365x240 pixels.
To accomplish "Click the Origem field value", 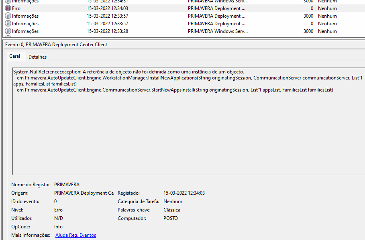I will click(84, 193).
